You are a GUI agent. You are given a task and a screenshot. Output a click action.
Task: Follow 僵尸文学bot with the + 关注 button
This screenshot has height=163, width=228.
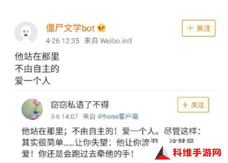coord(198,28)
